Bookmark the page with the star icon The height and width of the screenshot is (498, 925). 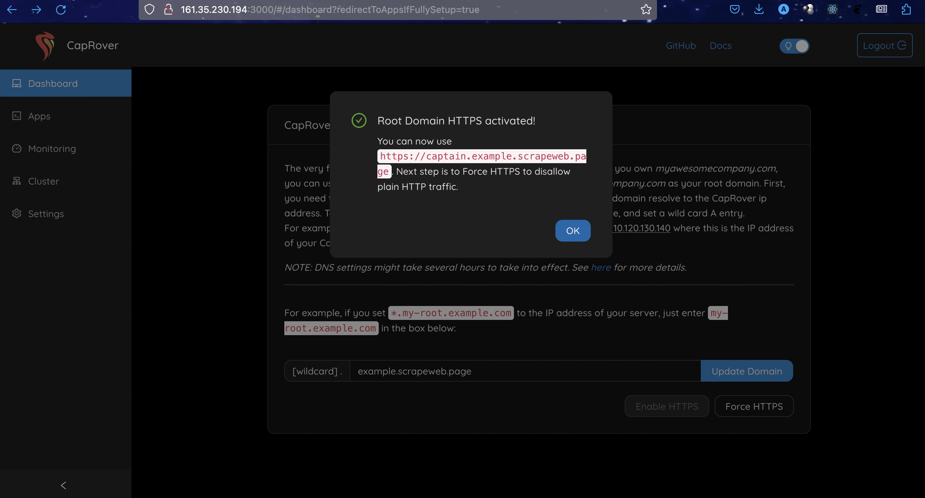646,10
